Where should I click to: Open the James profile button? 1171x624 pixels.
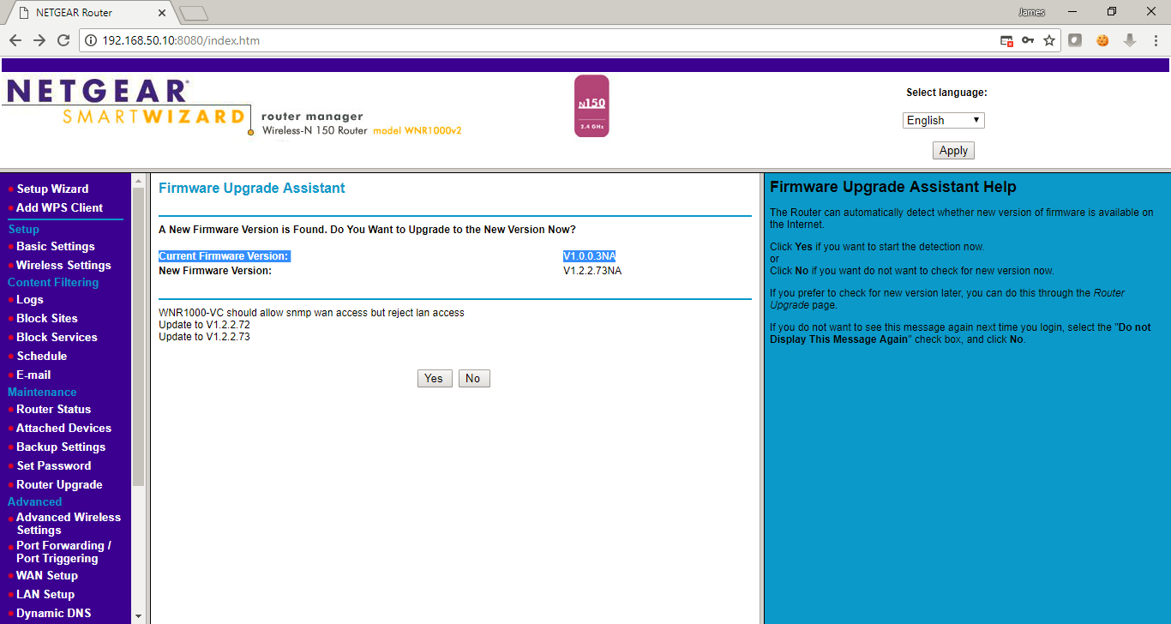point(1031,12)
